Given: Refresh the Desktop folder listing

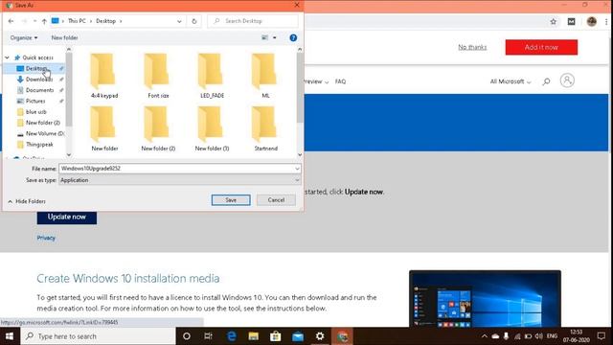Looking at the screenshot, I should click(x=194, y=21).
